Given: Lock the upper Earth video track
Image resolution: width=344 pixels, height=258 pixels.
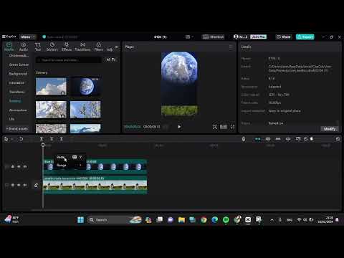Looking at the screenshot, I should (x=13, y=166).
